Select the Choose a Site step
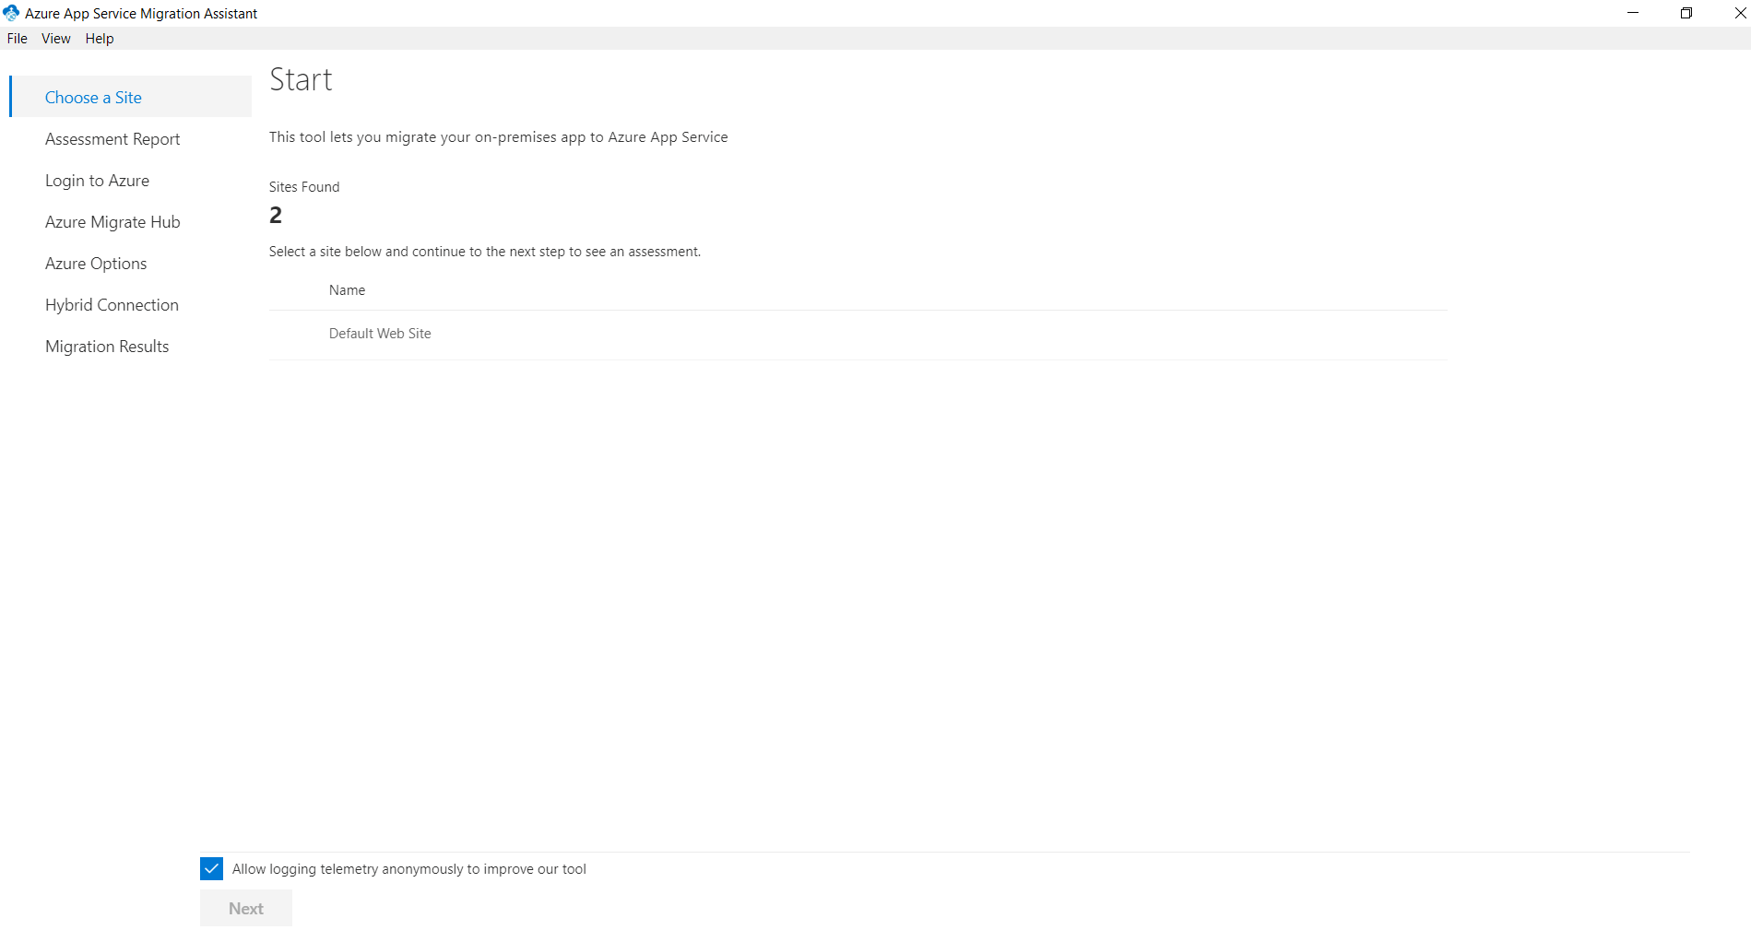The height and width of the screenshot is (930, 1751). click(131, 97)
